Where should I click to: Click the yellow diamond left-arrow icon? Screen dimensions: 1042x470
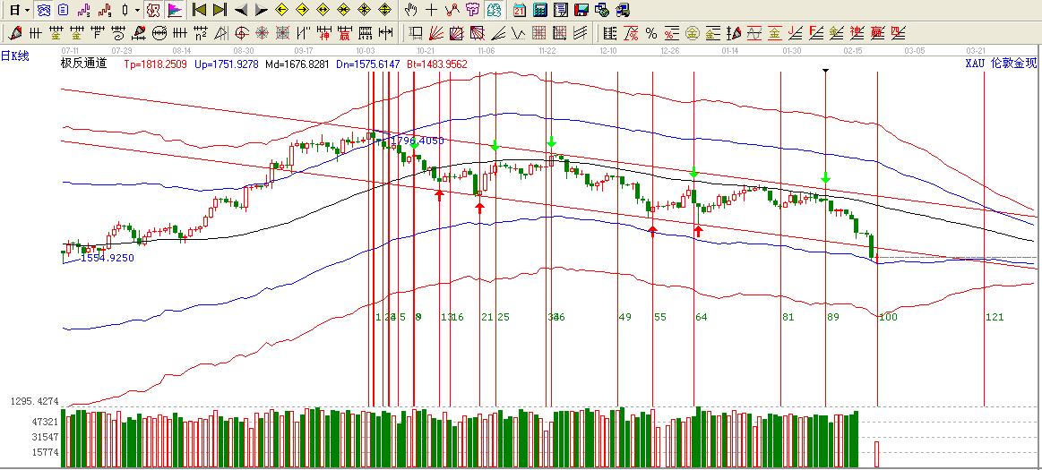click(x=280, y=11)
